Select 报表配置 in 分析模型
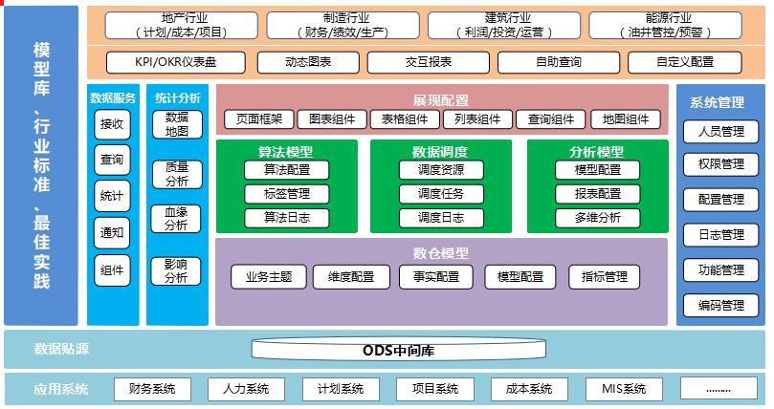The height and width of the screenshot is (409, 774). (x=598, y=194)
